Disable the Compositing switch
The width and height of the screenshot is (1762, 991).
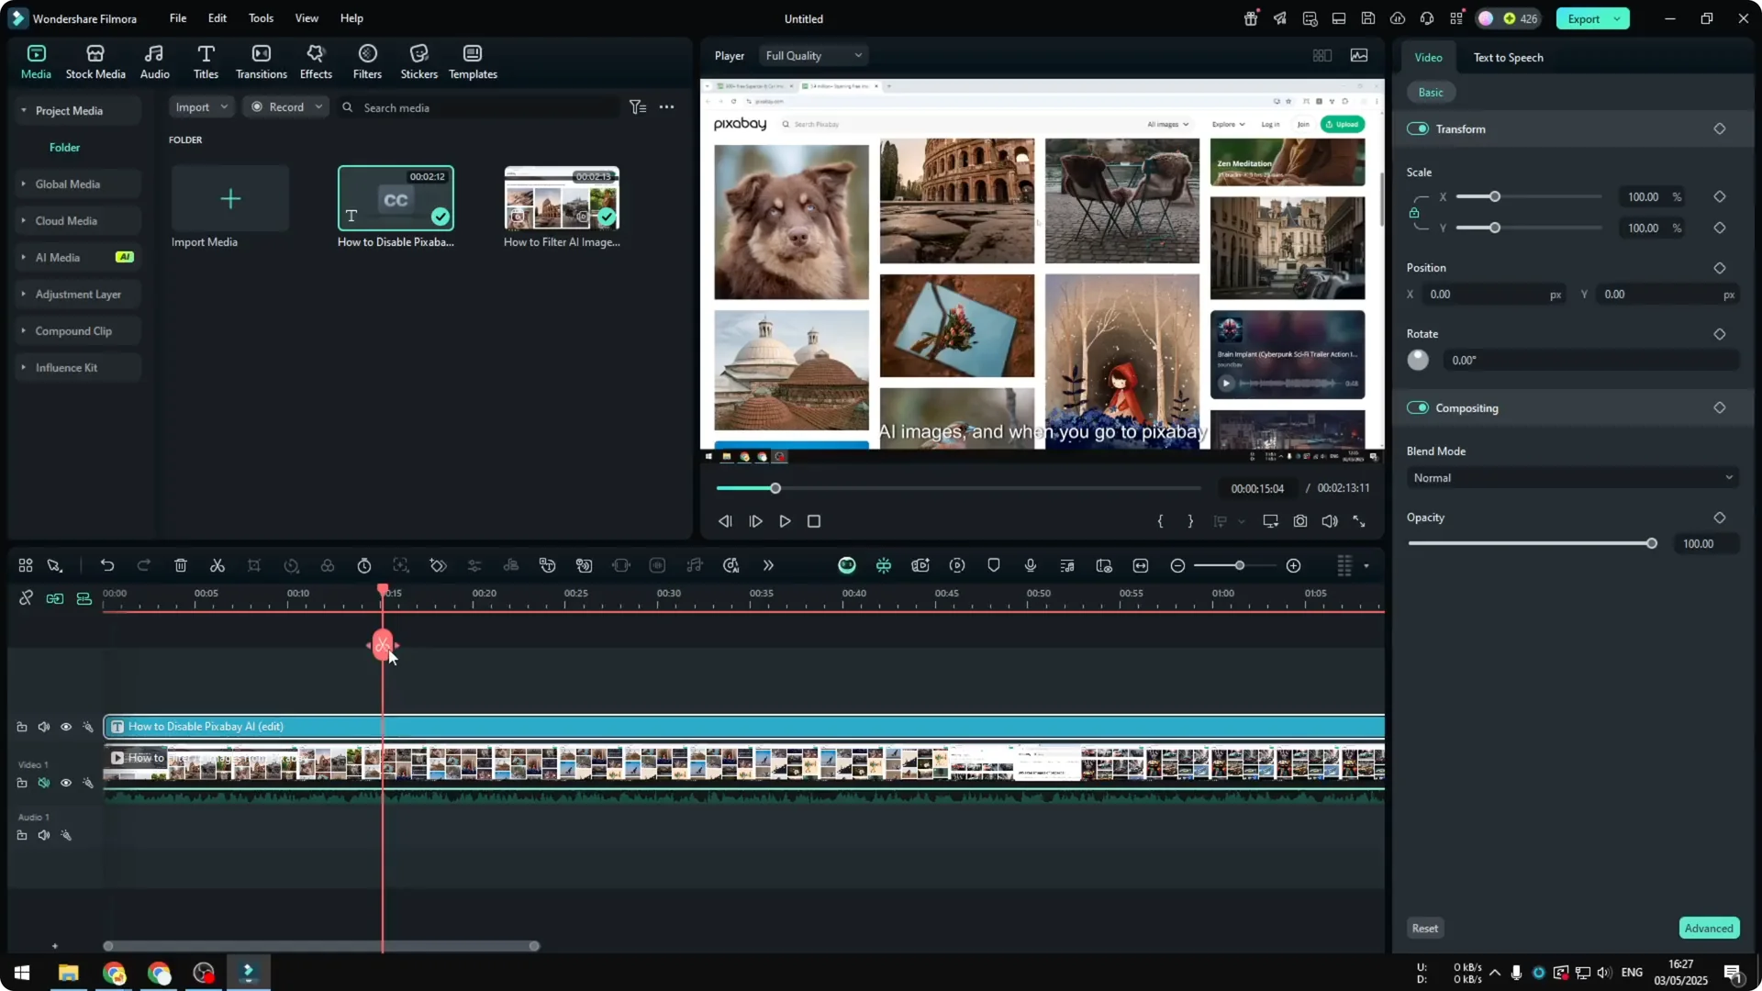click(x=1419, y=407)
